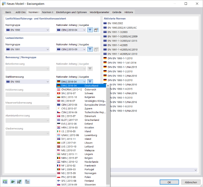Select CEN | 2015-06 Europäische Union
Viewport: 203px width, 187px height.
[81, 105]
